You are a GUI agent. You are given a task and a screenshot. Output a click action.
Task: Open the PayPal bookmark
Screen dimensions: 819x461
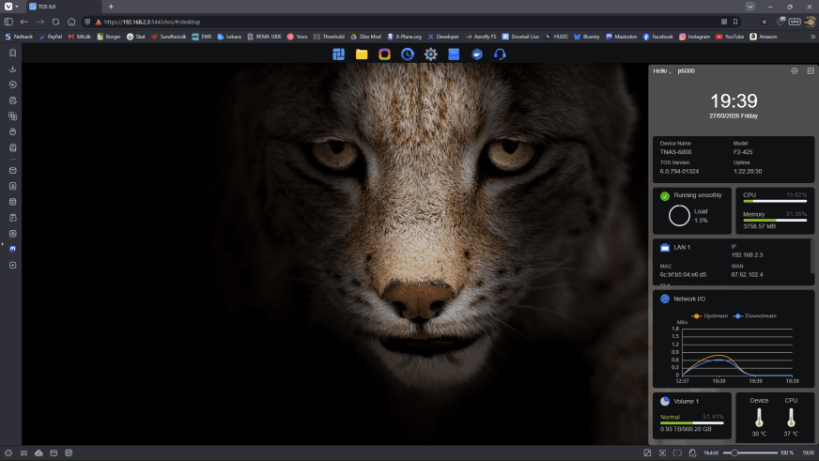click(x=51, y=37)
